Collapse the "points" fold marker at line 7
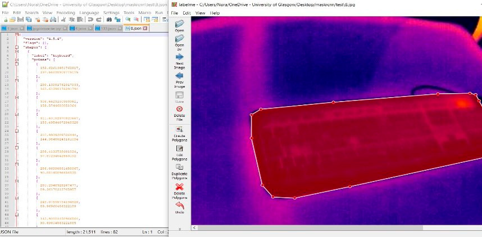 coord(17,60)
